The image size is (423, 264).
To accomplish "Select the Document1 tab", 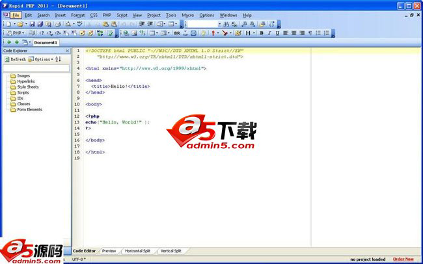I will pyautogui.click(x=46, y=43).
